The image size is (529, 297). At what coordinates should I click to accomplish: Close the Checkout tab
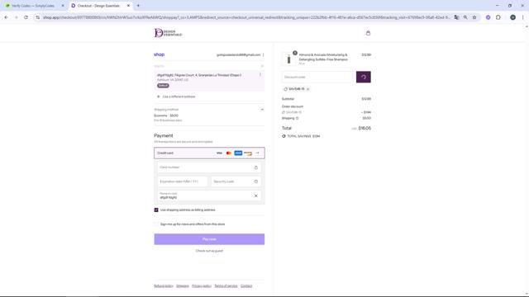coord(128,6)
